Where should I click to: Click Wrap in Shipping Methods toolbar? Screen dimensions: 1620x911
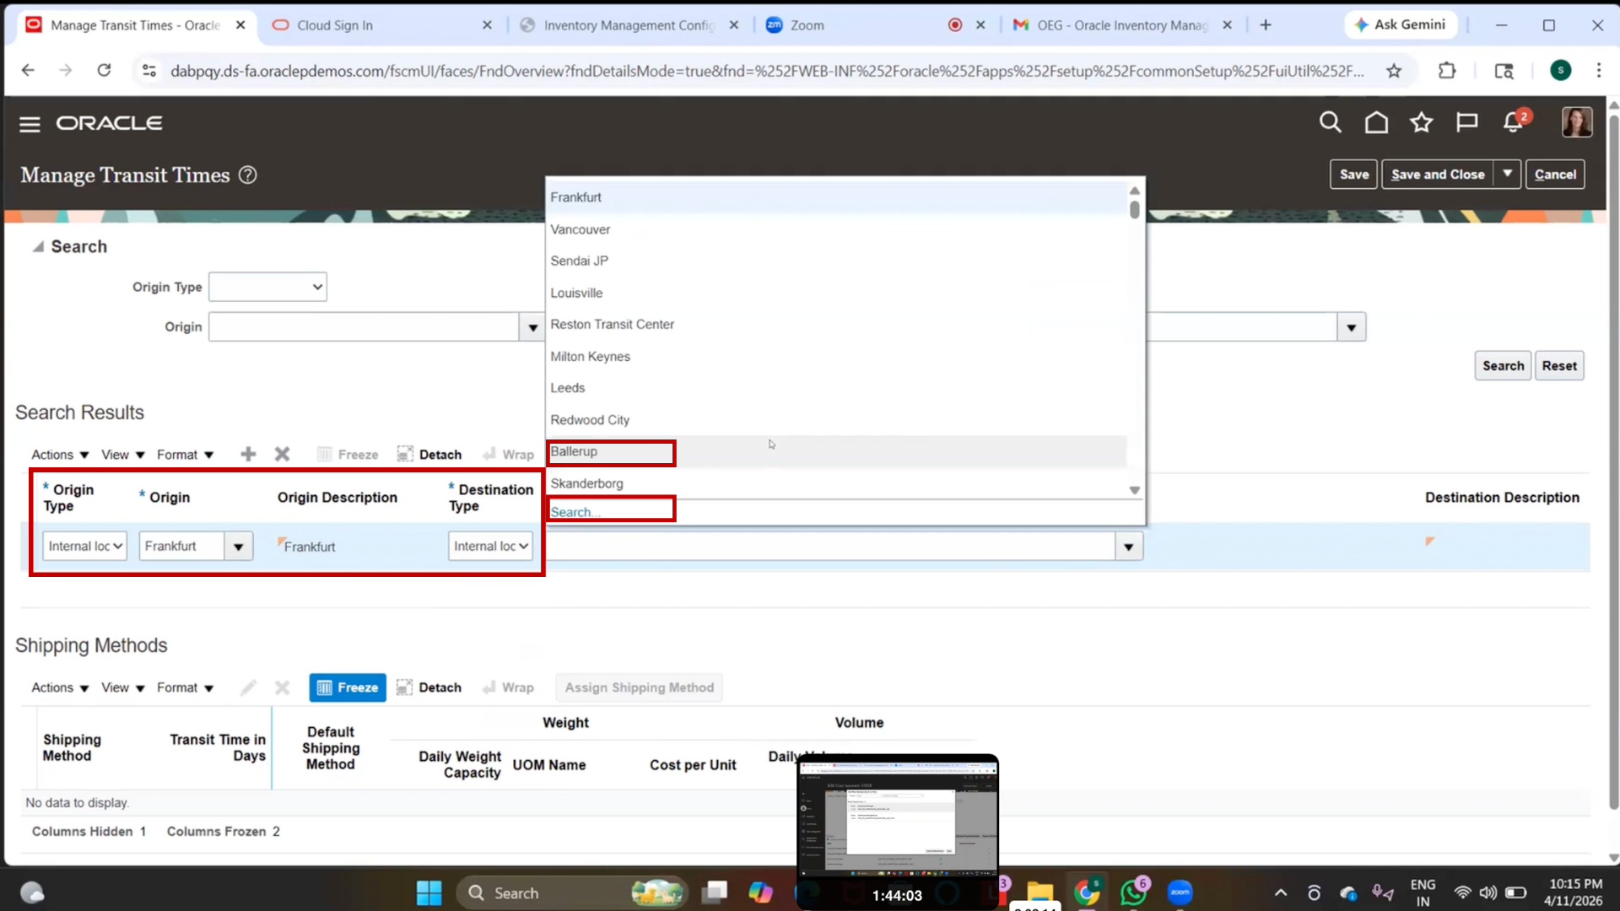tap(508, 687)
